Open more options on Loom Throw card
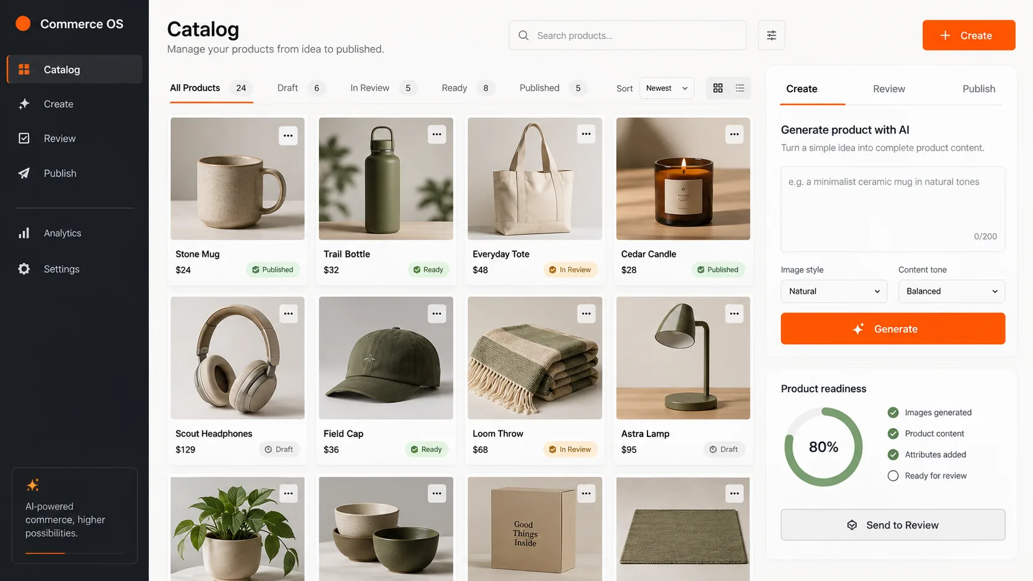The image size is (1033, 581). pos(586,314)
